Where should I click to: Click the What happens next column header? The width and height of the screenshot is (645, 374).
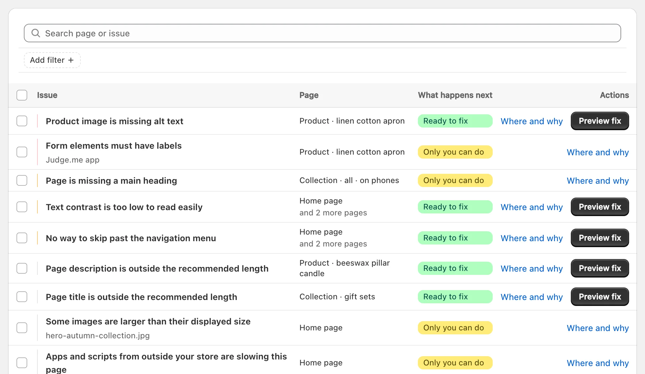coord(455,95)
